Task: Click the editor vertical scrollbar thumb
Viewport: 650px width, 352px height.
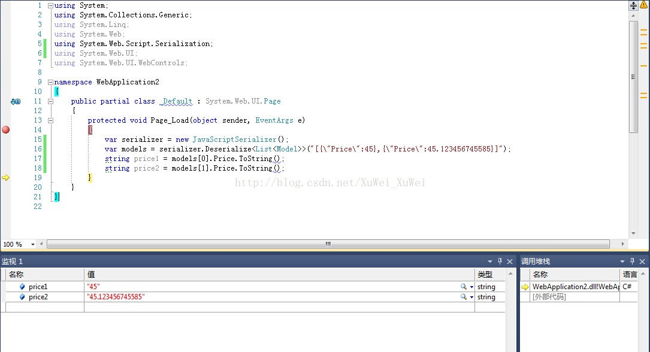Action: (633, 77)
